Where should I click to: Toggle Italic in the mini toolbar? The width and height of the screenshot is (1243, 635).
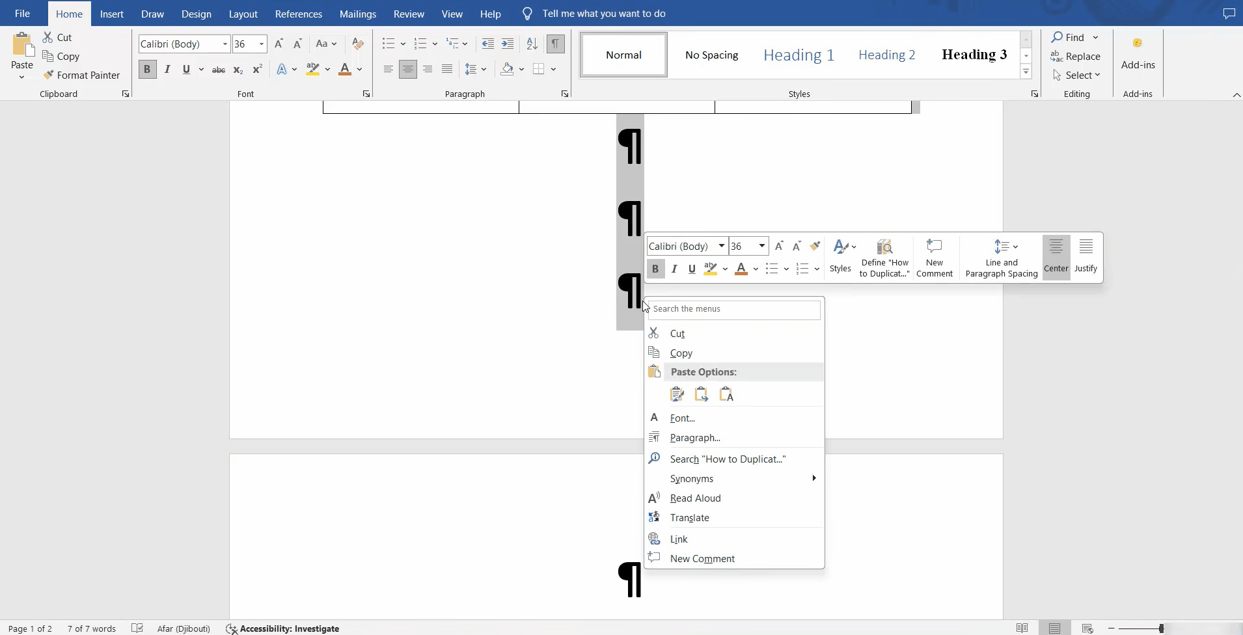[674, 269]
